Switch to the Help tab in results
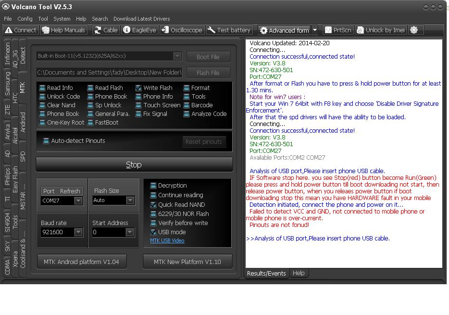Screen dimensions: 449x315 [x=299, y=273]
